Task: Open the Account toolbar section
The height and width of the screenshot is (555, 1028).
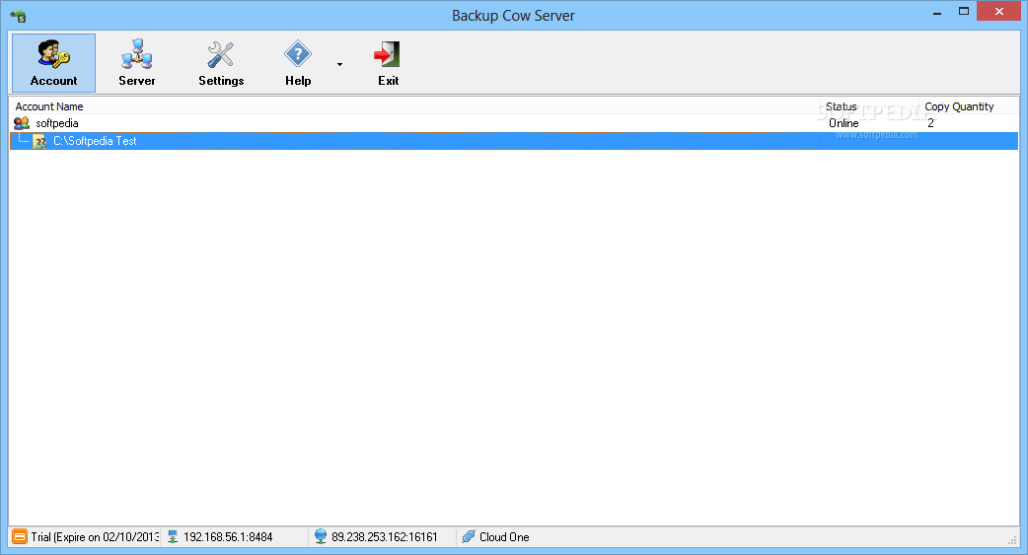Action: (53, 63)
